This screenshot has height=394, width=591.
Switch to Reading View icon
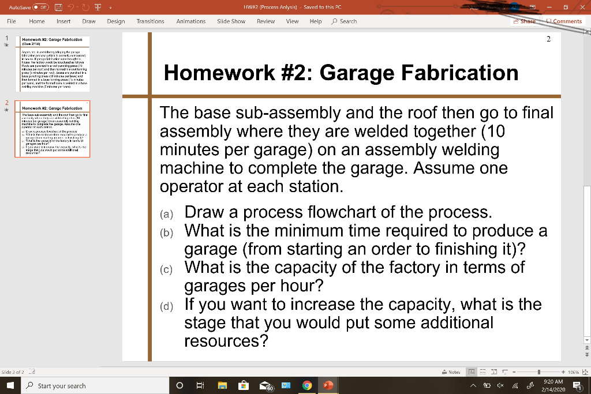(x=494, y=372)
